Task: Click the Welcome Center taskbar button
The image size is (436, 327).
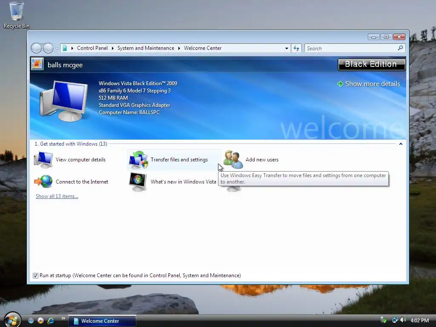Action: tap(102, 321)
